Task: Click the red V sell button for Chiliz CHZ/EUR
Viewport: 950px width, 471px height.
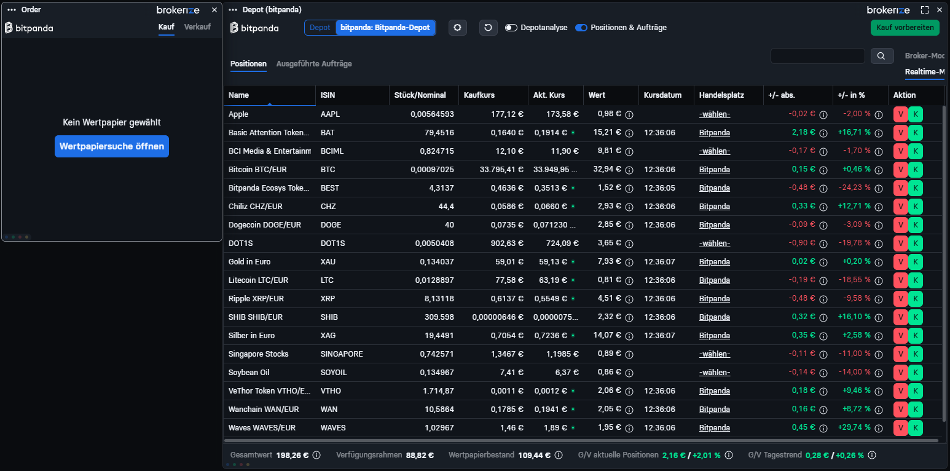Action: (900, 207)
